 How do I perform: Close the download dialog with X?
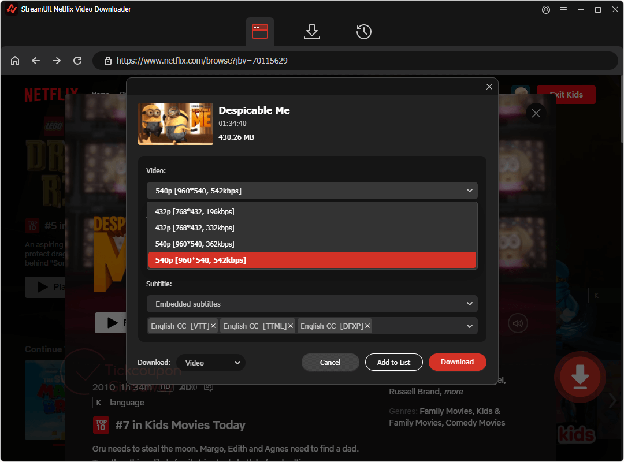click(x=489, y=87)
